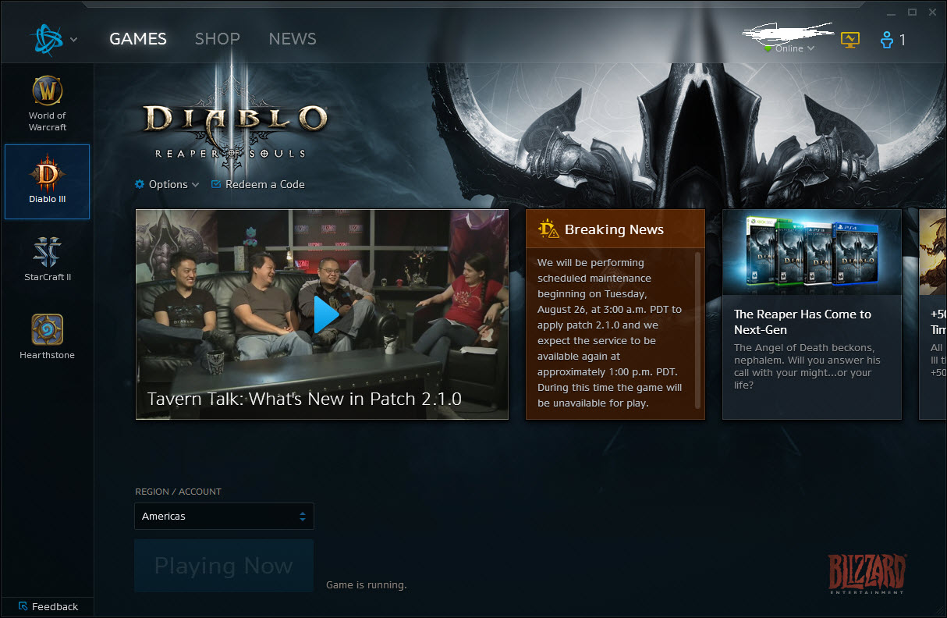Click Redeem a Code link
The image size is (947, 618).
pos(258,184)
